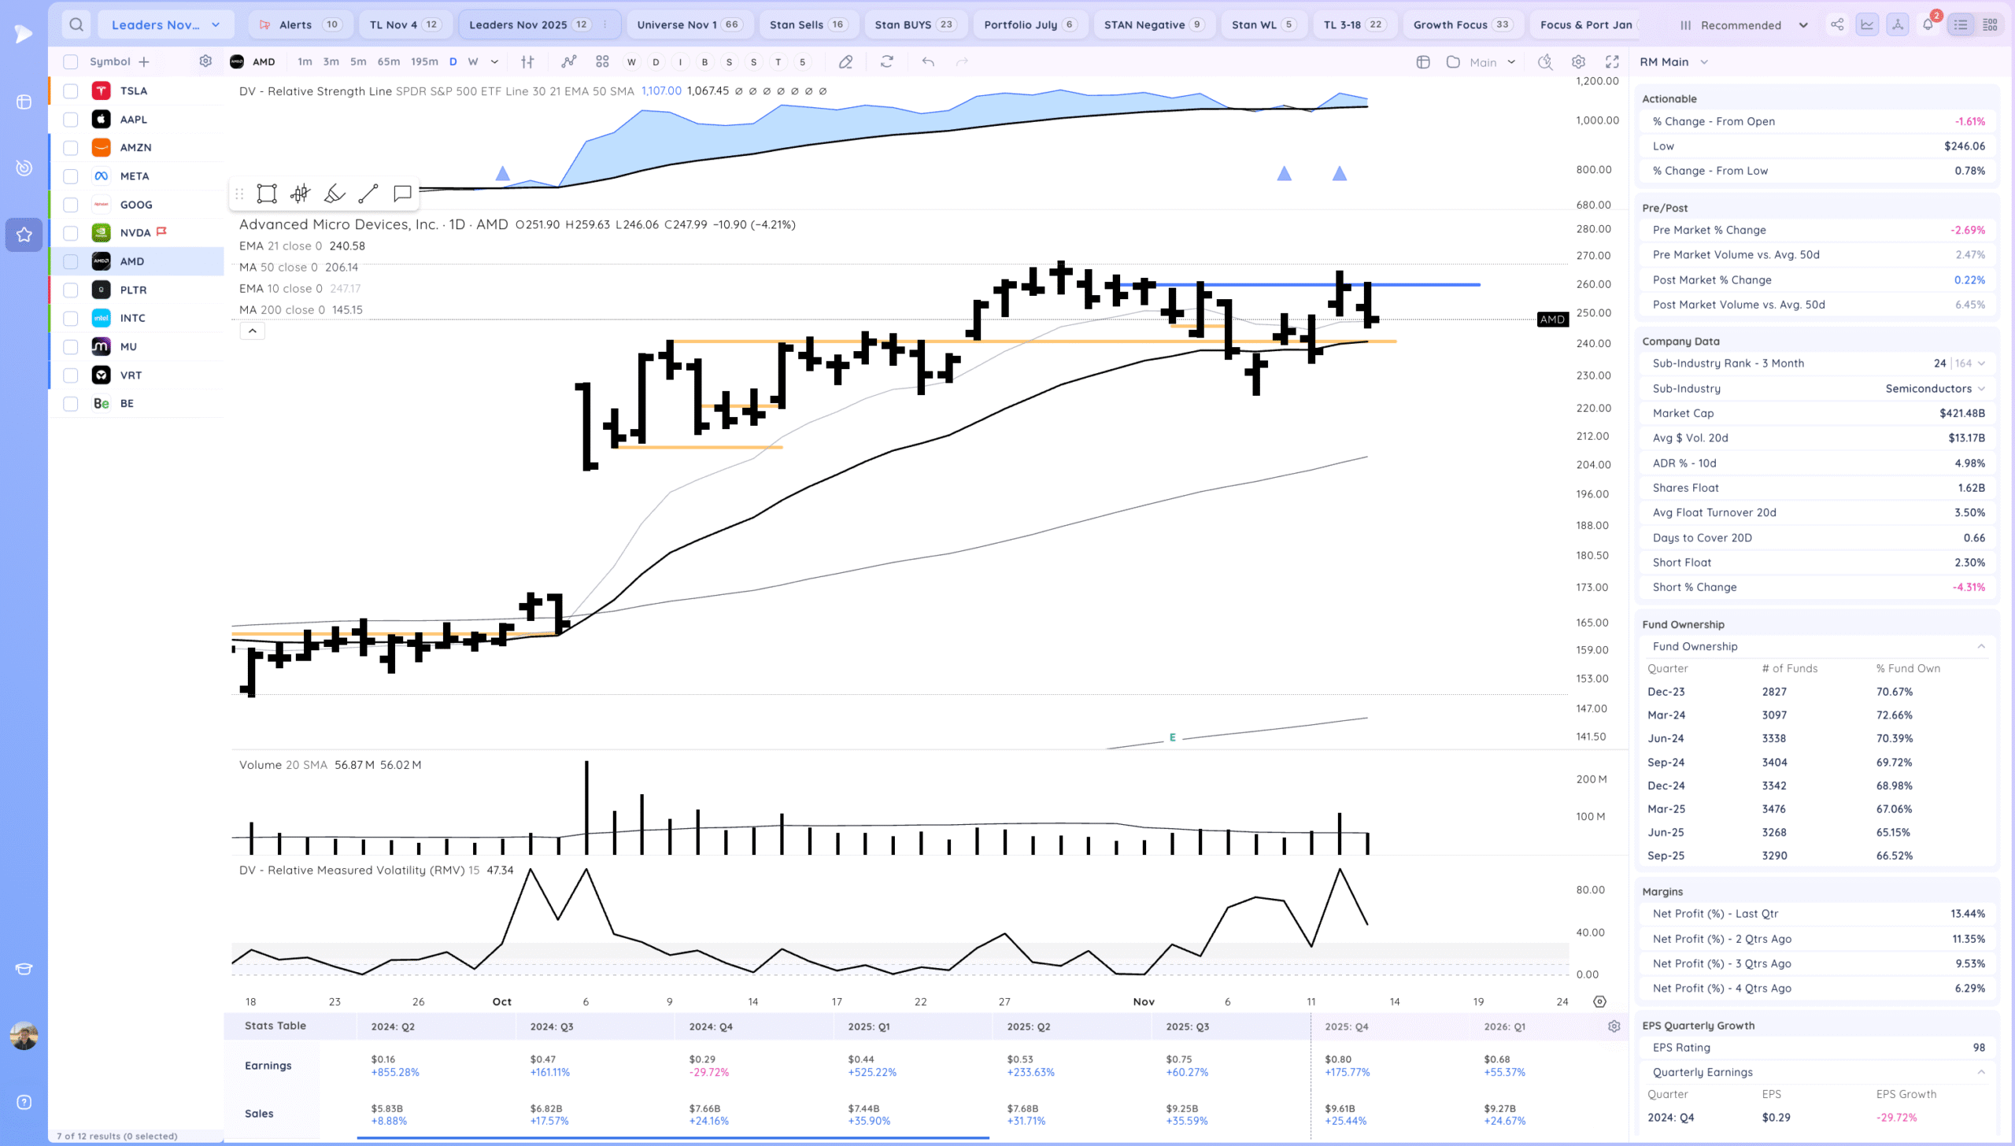Enter fullscreen chart mode
This screenshot has height=1146, width=2015.
pyautogui.click(x=1612, y=61)
